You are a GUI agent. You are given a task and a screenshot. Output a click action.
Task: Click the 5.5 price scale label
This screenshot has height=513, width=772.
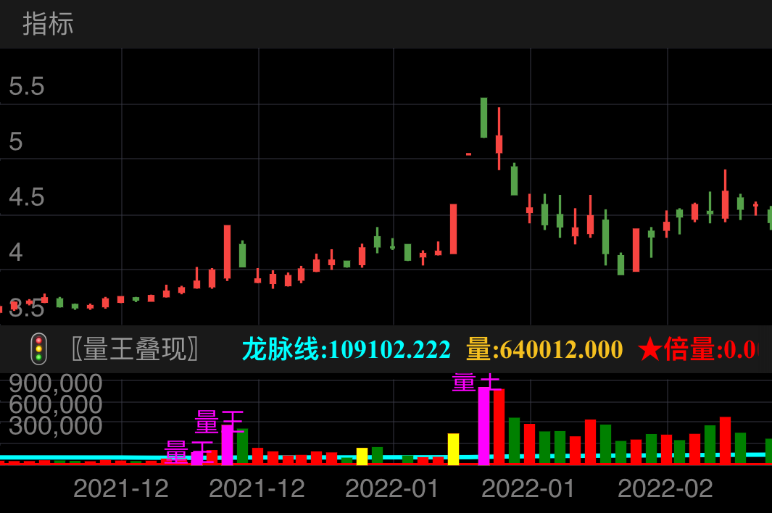tap(26, 87)
